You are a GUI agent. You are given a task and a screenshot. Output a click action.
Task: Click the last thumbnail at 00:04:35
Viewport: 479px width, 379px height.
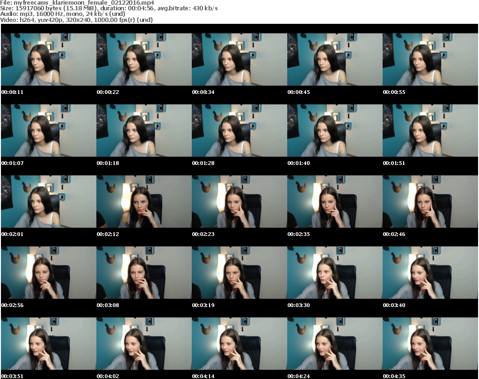(430, 343)
